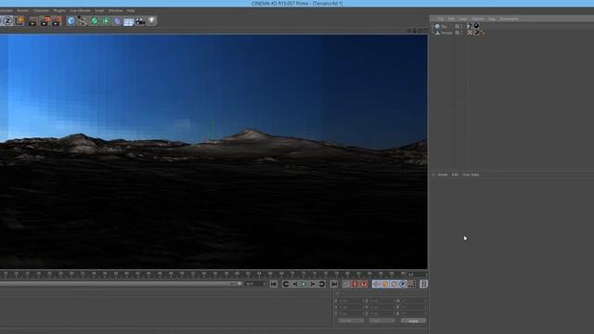Viewport: 594px width, 334px height.
Task: Click the timeline layout film strip icon
Action: coord(423,284)
